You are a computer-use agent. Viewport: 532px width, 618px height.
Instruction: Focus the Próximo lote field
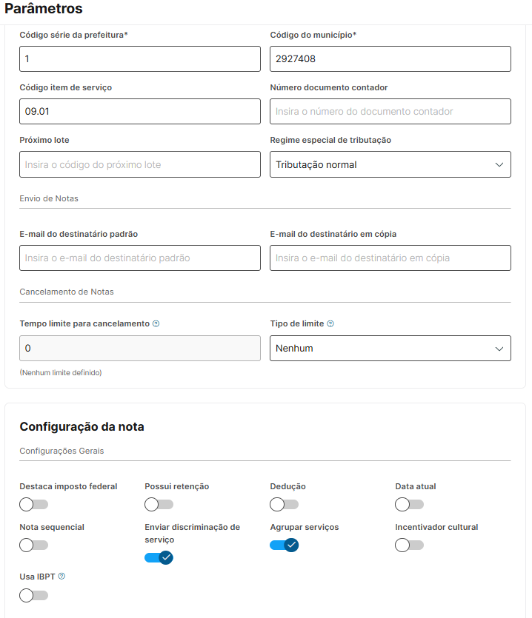[140, 164]
